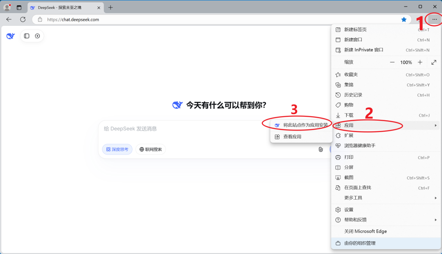Click the 今天有什么可以帮到你? heading

[x=226, y=105]
